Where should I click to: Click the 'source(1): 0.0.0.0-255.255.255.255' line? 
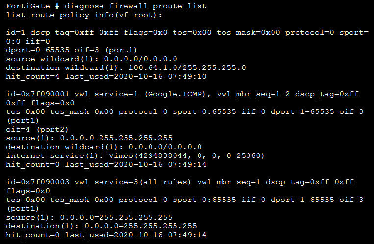pyautogui.click(x=89, y=138)
